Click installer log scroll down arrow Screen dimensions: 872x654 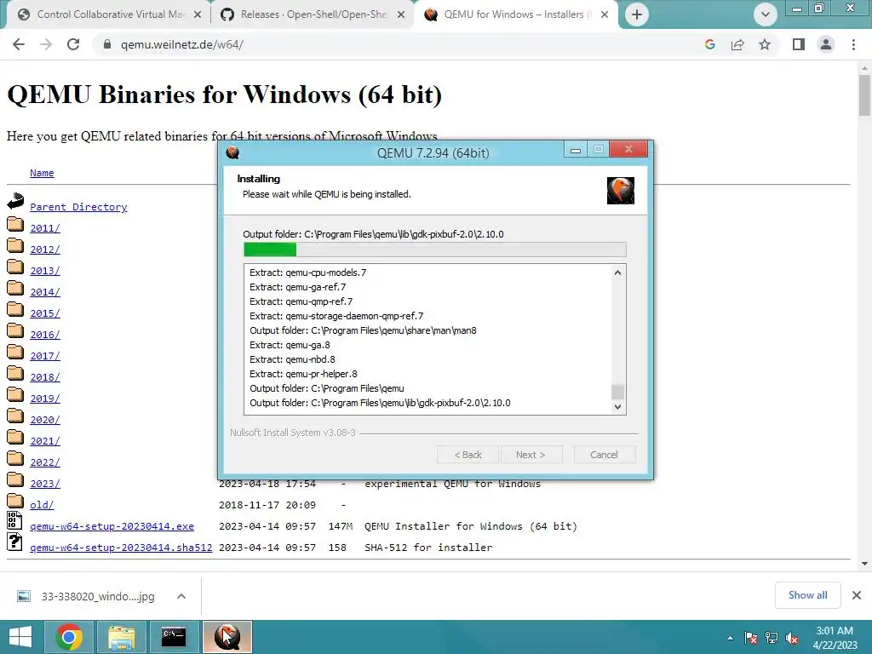pyautogui.click(x=617, y=406)
